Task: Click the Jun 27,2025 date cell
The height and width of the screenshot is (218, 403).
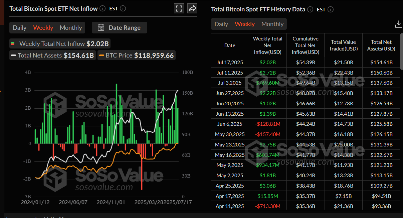Action: [229, 93]
